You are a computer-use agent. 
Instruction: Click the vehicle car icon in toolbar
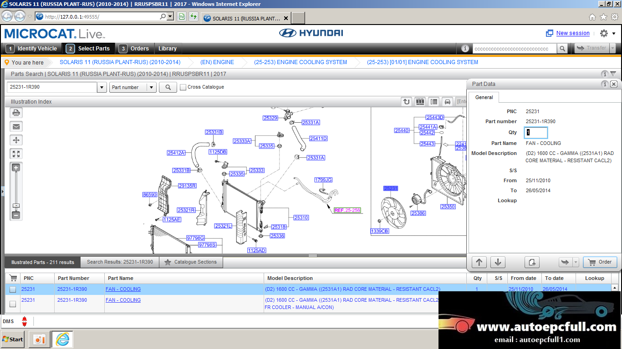click(x=448, y=102)
